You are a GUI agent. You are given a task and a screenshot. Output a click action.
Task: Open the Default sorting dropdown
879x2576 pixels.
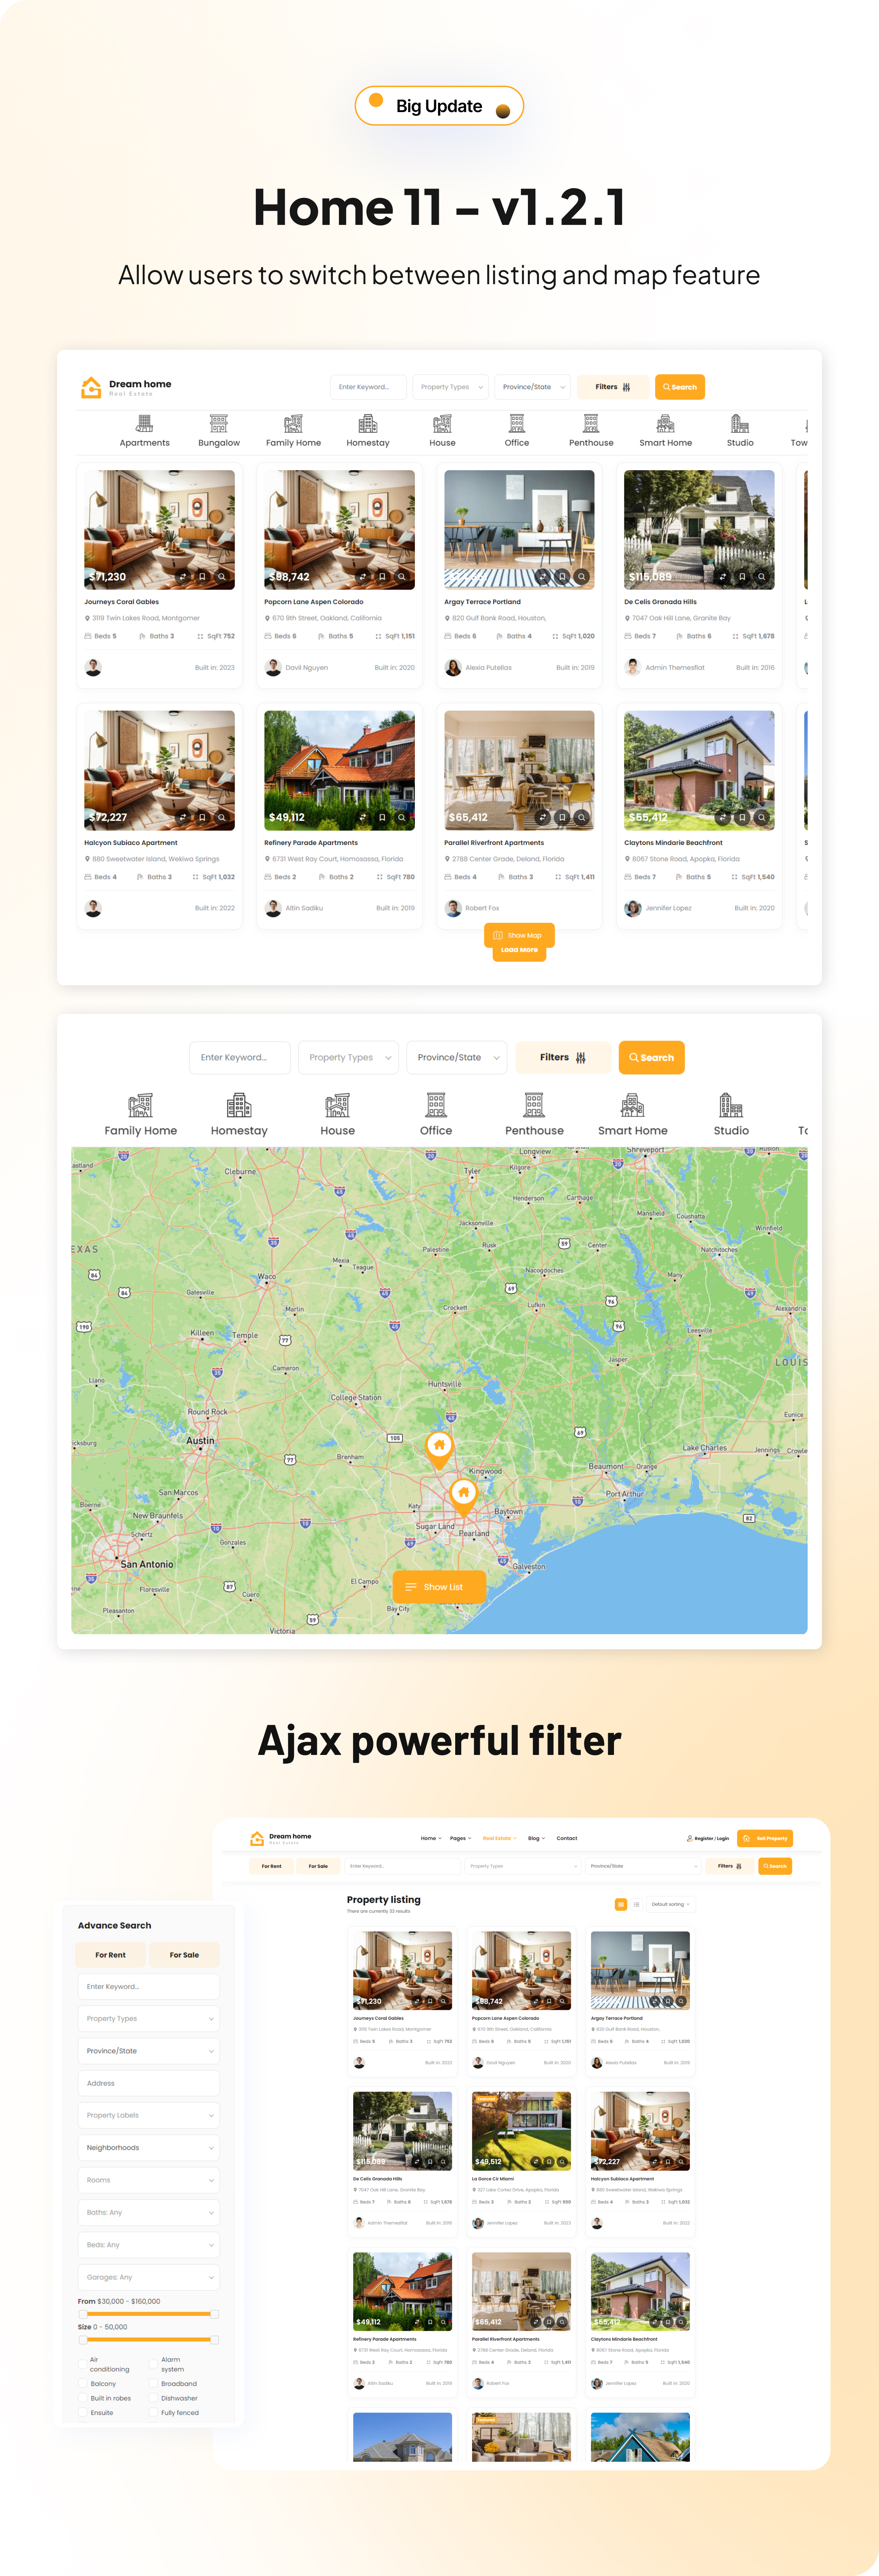point(671,1904)
